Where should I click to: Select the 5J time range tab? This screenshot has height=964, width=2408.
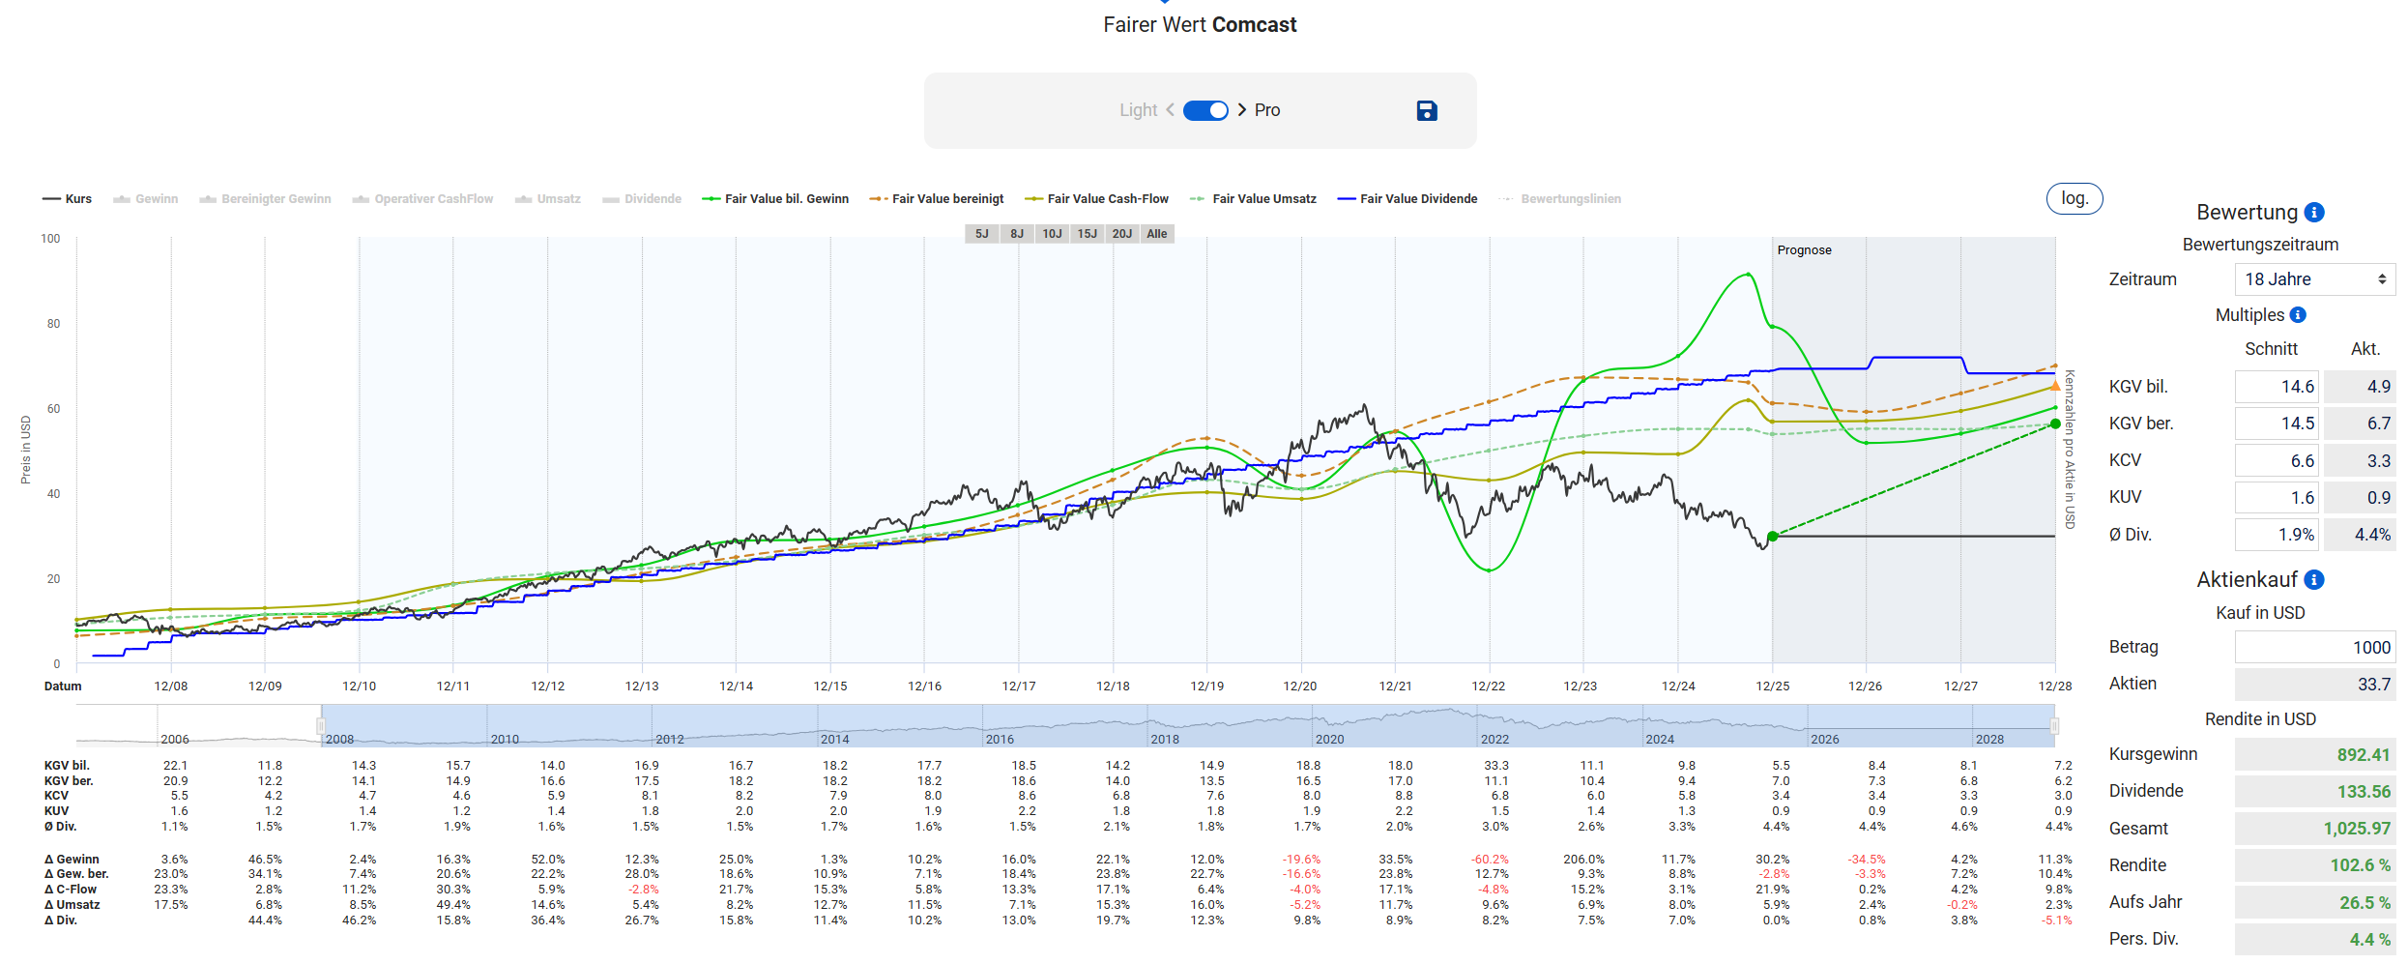pyautogui.click(x=981, y=234)
